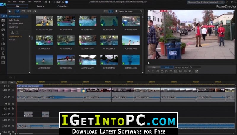Screen dimensions: 237x135
Task: Take a preview snapshot with camera icon
Action: 176,71
